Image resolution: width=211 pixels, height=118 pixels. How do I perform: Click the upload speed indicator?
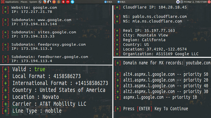[121, 2]
